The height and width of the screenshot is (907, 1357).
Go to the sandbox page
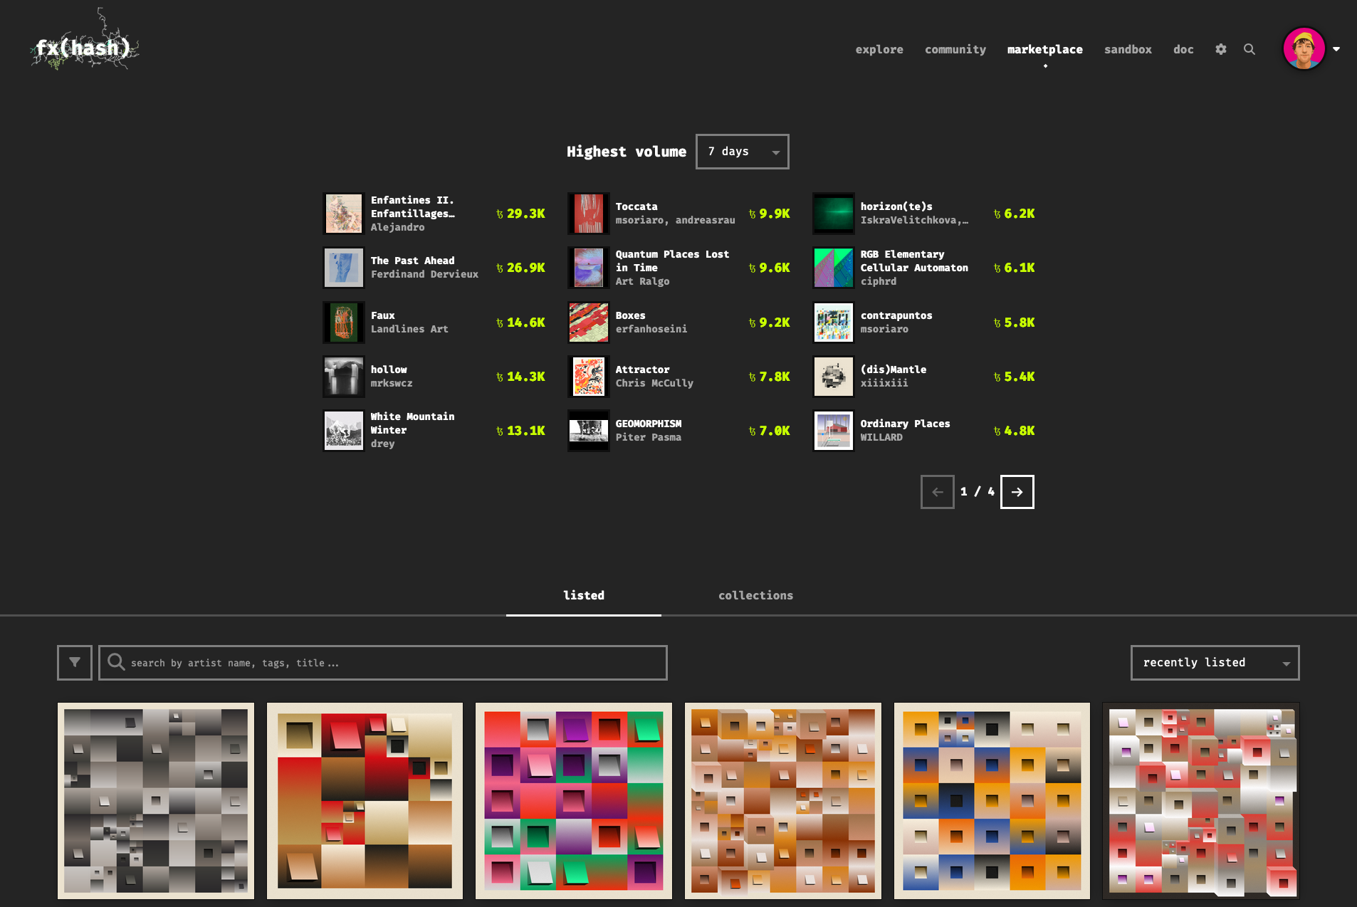coord(1128,49)
